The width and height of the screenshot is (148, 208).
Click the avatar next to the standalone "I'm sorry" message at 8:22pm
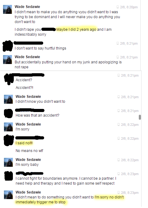(x=9, y=127)
